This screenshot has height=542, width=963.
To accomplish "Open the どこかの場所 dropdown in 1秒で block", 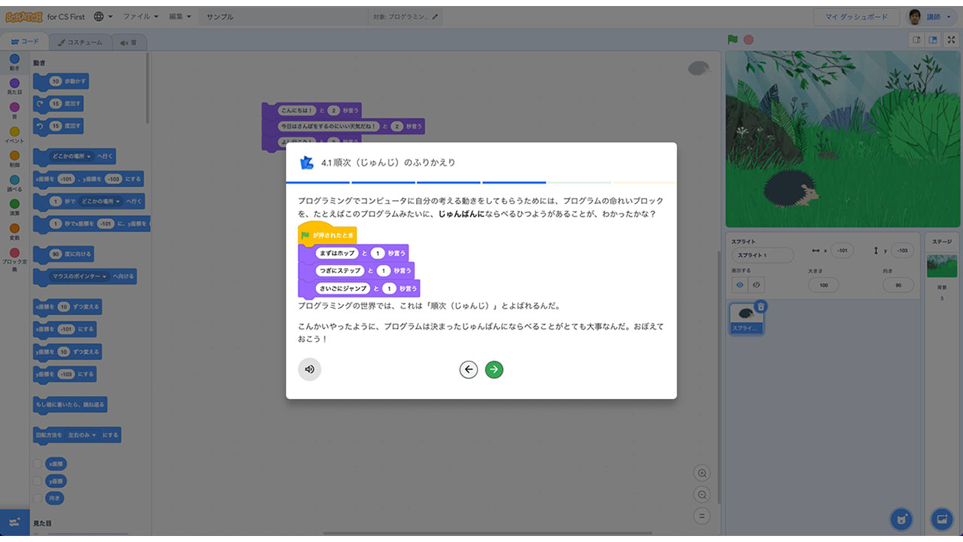I will (101, 202).
